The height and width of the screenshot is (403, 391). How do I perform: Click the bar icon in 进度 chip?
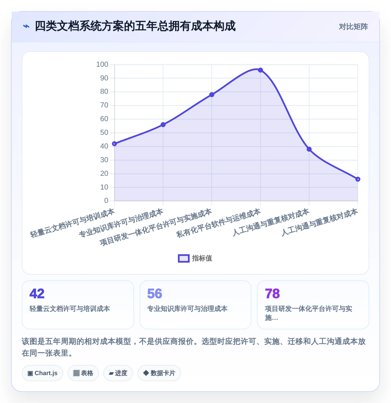tap(111, 373)
